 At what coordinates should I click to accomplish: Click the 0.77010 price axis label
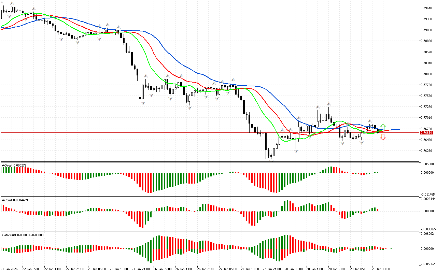[427, 118]
